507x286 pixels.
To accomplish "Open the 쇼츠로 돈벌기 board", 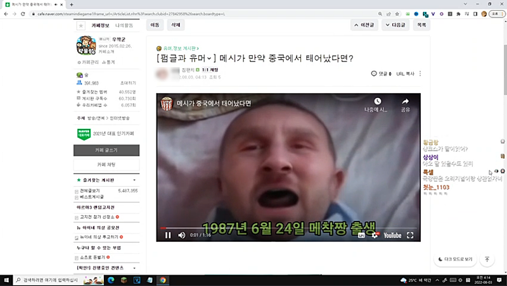I will pos(93,258).
